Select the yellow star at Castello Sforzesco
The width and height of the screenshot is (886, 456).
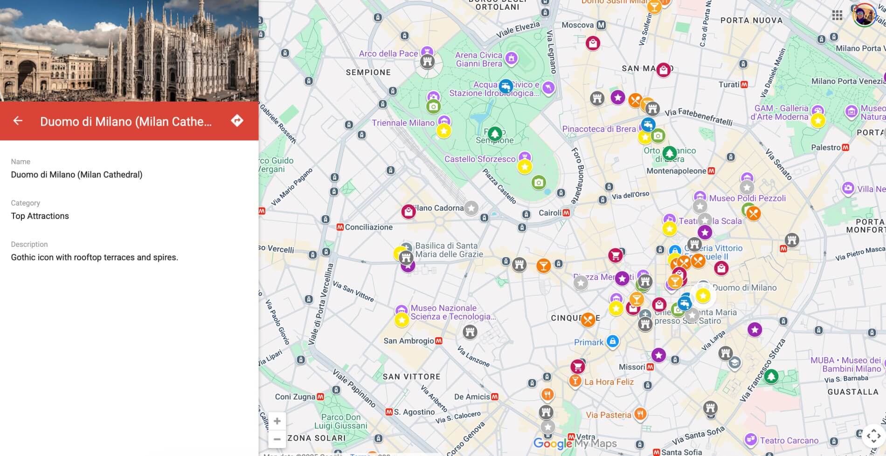(525, 167)
